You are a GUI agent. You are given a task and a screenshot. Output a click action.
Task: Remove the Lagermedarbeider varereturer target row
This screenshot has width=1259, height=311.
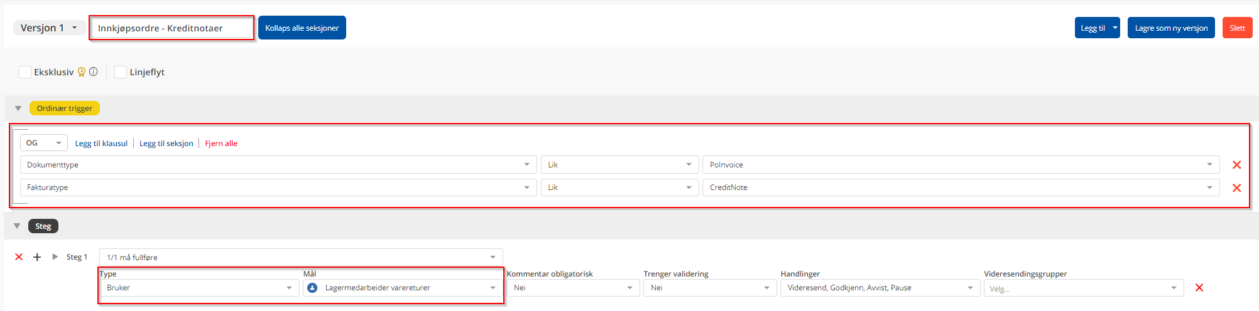[x=1199, y=288]
